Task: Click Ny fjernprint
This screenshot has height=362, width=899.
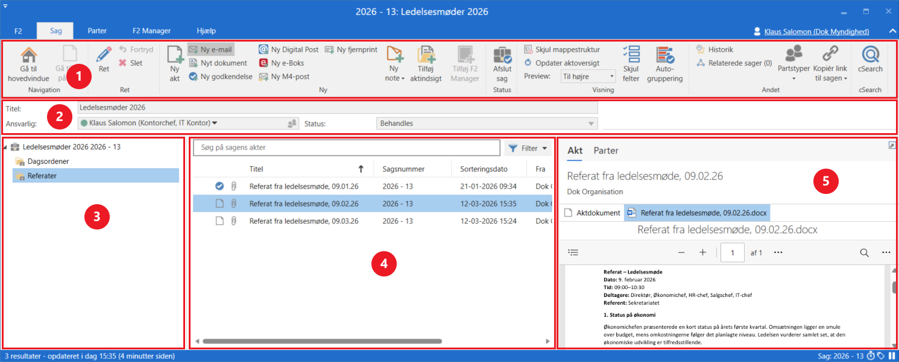Action: coord(351,49)
